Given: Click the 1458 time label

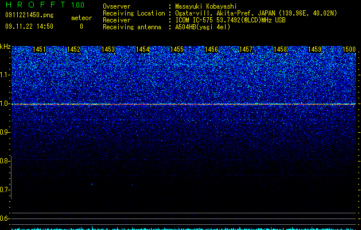Looking at the screenshot, I should coord(281,49).
